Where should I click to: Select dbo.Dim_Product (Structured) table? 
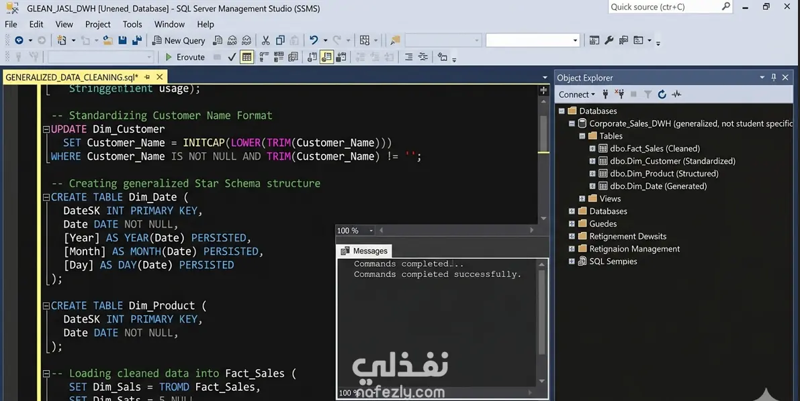click(x=664, y=173)
